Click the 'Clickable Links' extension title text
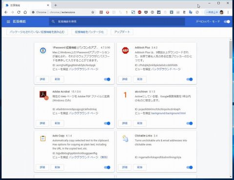234x180 pixels. 143,135
